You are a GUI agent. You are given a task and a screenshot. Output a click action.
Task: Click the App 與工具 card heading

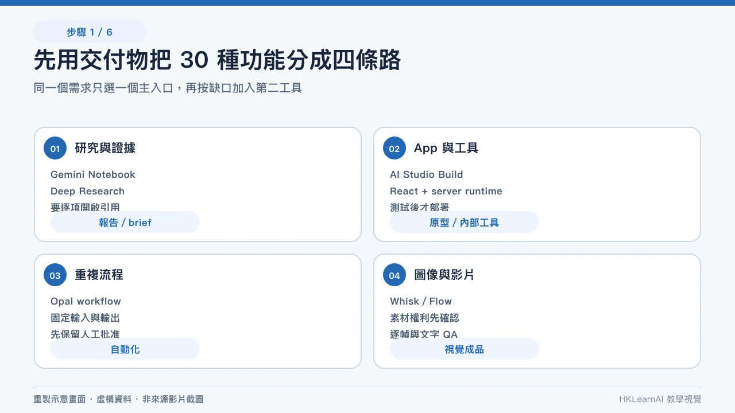446,148
